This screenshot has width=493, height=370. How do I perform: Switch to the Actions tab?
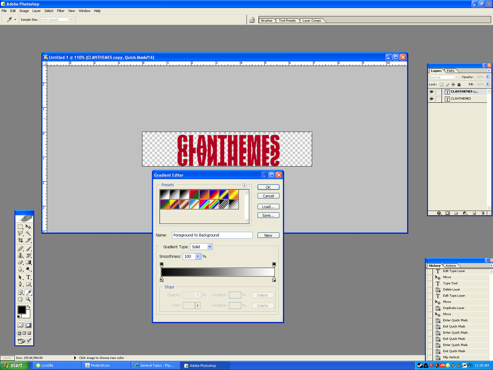pyautogui.click(x=451, y=265)
